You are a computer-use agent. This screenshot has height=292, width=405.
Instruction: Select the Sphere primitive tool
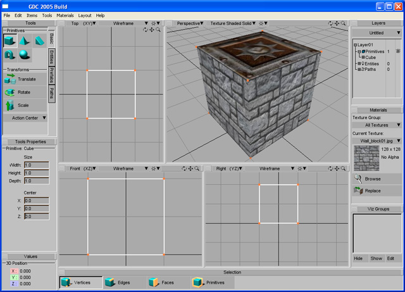pyautogui.click(x=24, y=55)
